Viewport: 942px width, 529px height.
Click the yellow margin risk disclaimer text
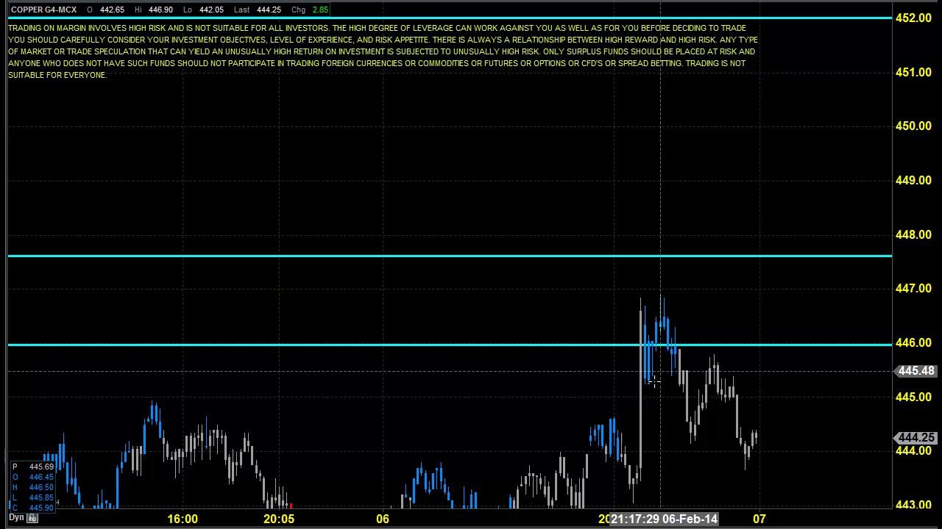383,51
